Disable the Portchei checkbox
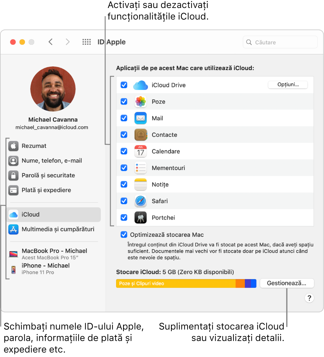The image size is (324, 357). [124, 218]
